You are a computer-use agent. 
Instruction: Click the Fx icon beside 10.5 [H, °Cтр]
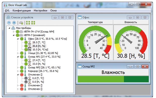point(29,50)
